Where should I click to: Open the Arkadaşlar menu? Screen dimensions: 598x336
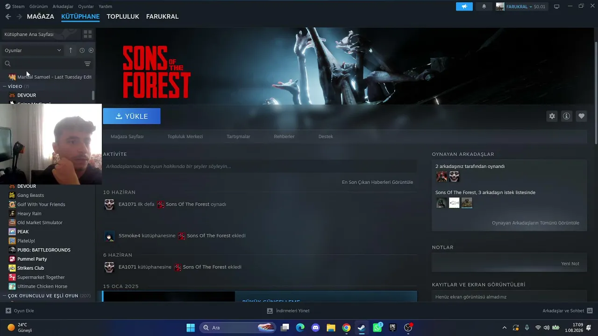tap(63, 7)
